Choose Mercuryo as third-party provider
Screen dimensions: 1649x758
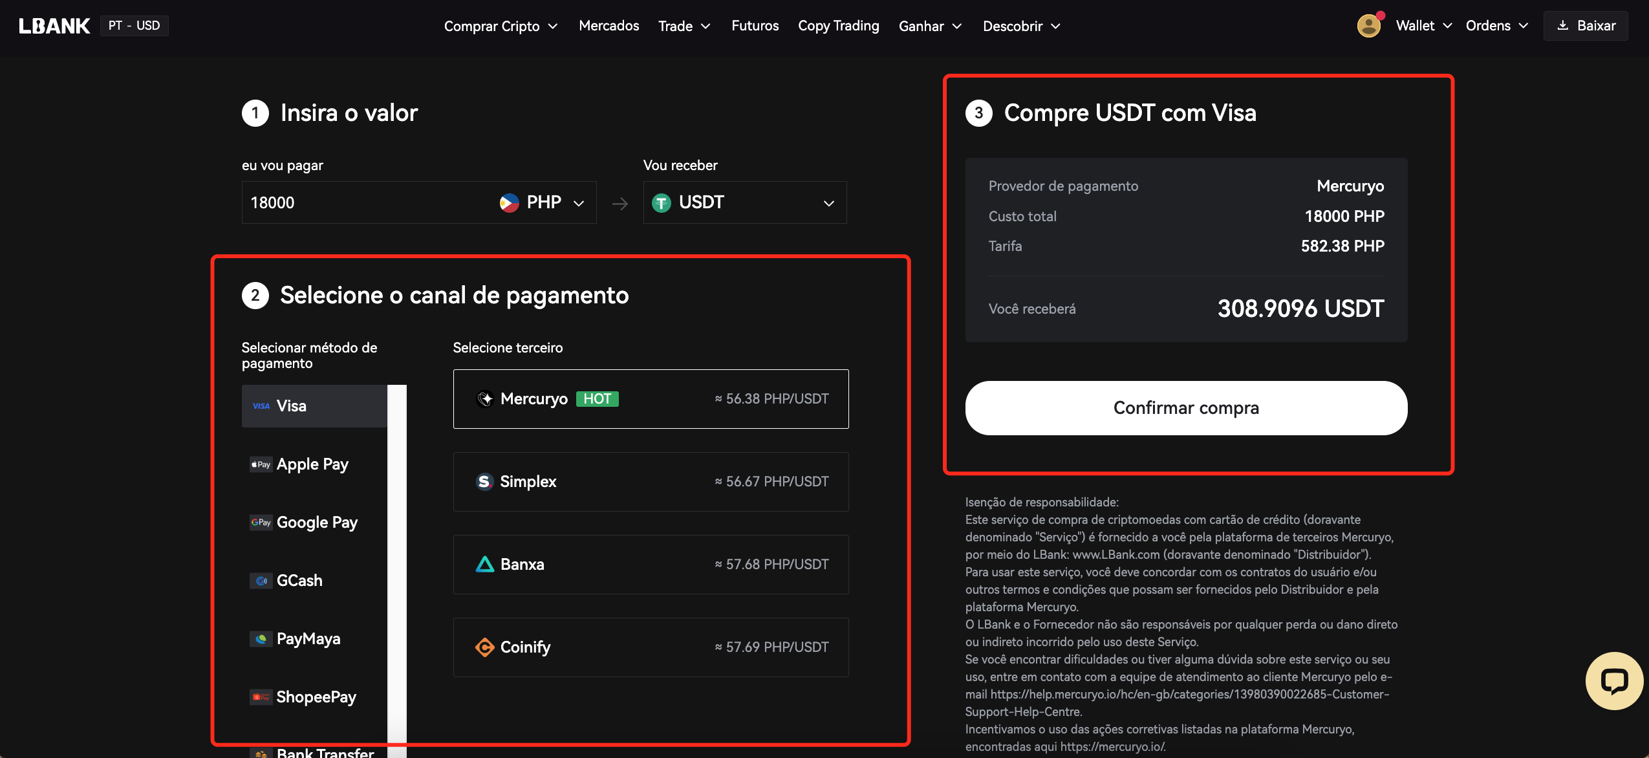651,399
